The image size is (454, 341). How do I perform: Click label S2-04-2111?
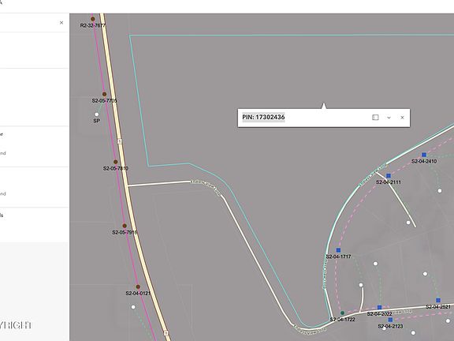tap(389, 182)
